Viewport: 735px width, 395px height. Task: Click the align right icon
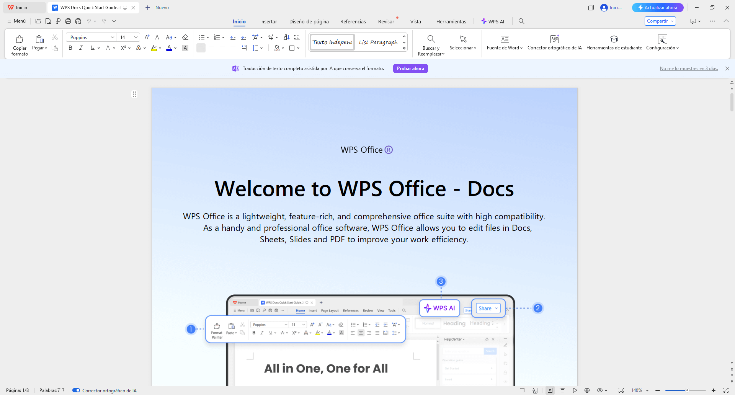(222, 48)
